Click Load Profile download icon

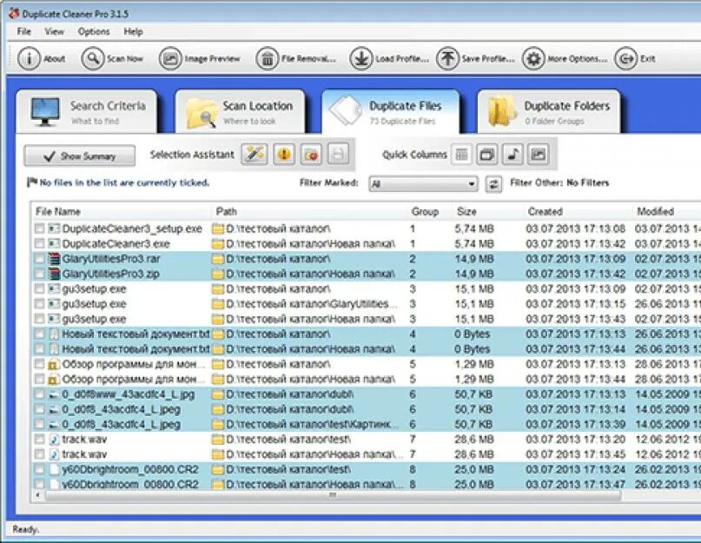pyautogui.click(x=361, y=58)
